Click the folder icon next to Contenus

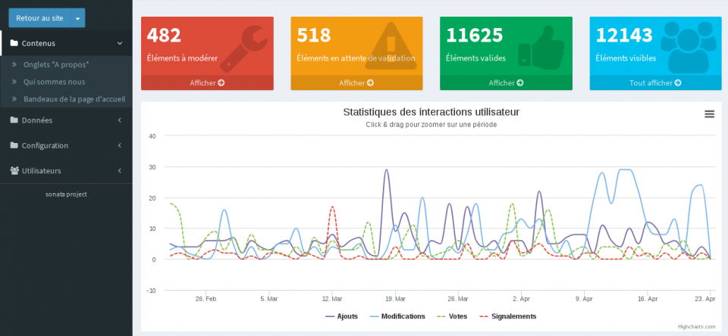pyautogui.click(x=14, y=43)
